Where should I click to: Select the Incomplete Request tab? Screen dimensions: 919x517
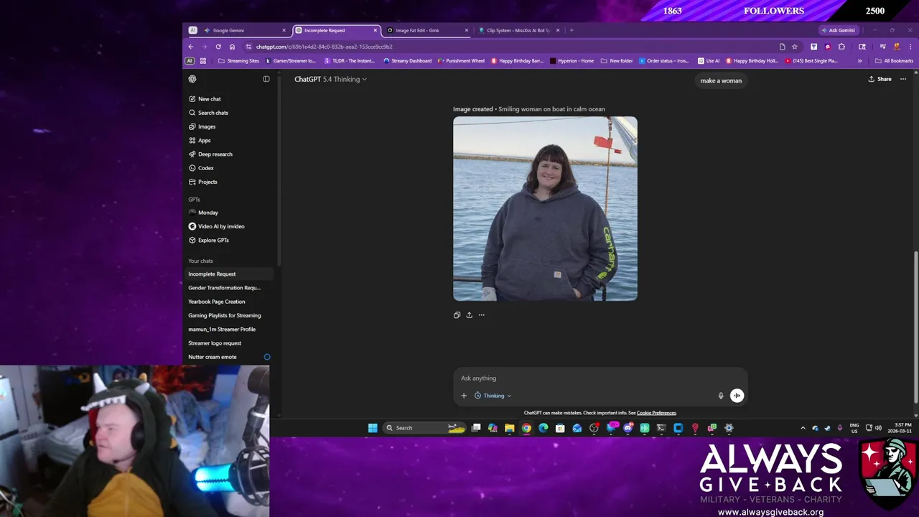(336, 30)
